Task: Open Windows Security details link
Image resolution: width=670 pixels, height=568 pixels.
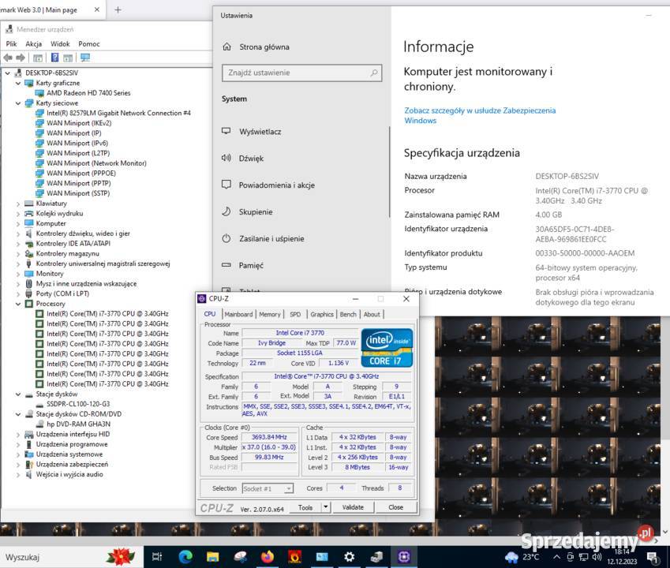Action: [x=480, y=115]
